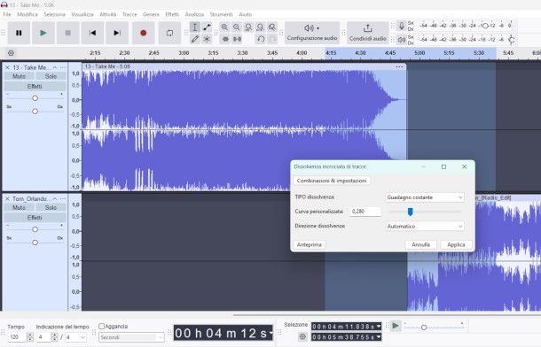Open the File menu
Viewport: 541px width, 347px height.
7,14
